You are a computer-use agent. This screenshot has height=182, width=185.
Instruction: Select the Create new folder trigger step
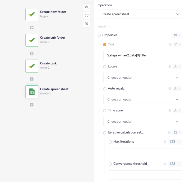click(x=32, y=14)
